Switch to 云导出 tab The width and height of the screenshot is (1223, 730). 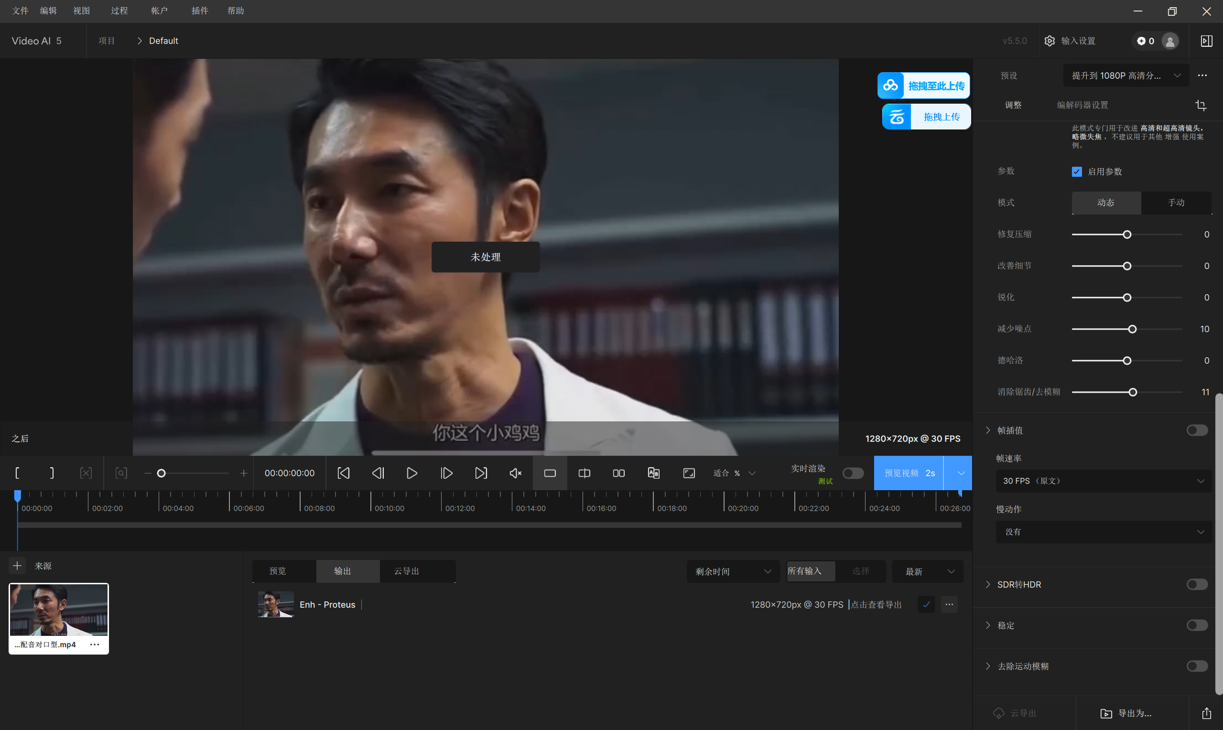pos(406,571)
